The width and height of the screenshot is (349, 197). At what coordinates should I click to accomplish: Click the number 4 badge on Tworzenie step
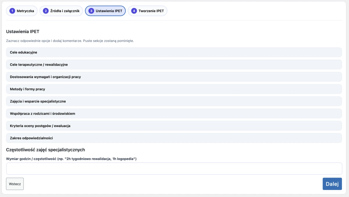134,11
